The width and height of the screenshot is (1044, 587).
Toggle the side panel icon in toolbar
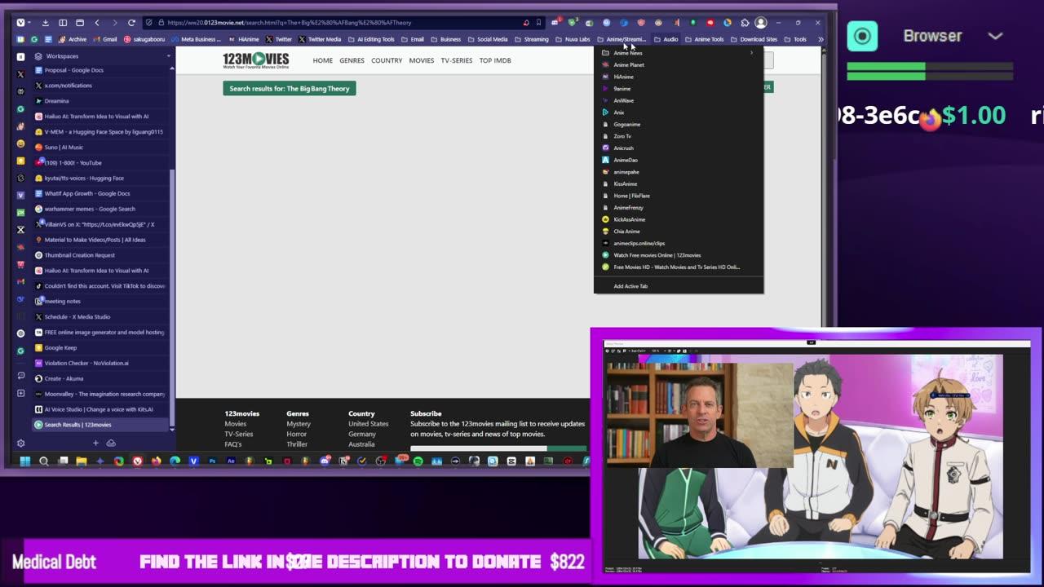point(63,22)
